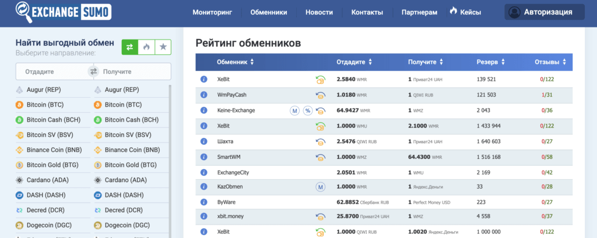Go to the Новости page

point(319,12)
